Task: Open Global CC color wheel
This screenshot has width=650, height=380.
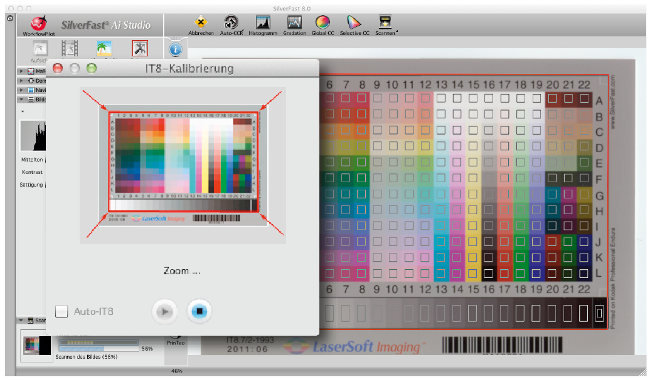Action: click(x=322, y=23)
